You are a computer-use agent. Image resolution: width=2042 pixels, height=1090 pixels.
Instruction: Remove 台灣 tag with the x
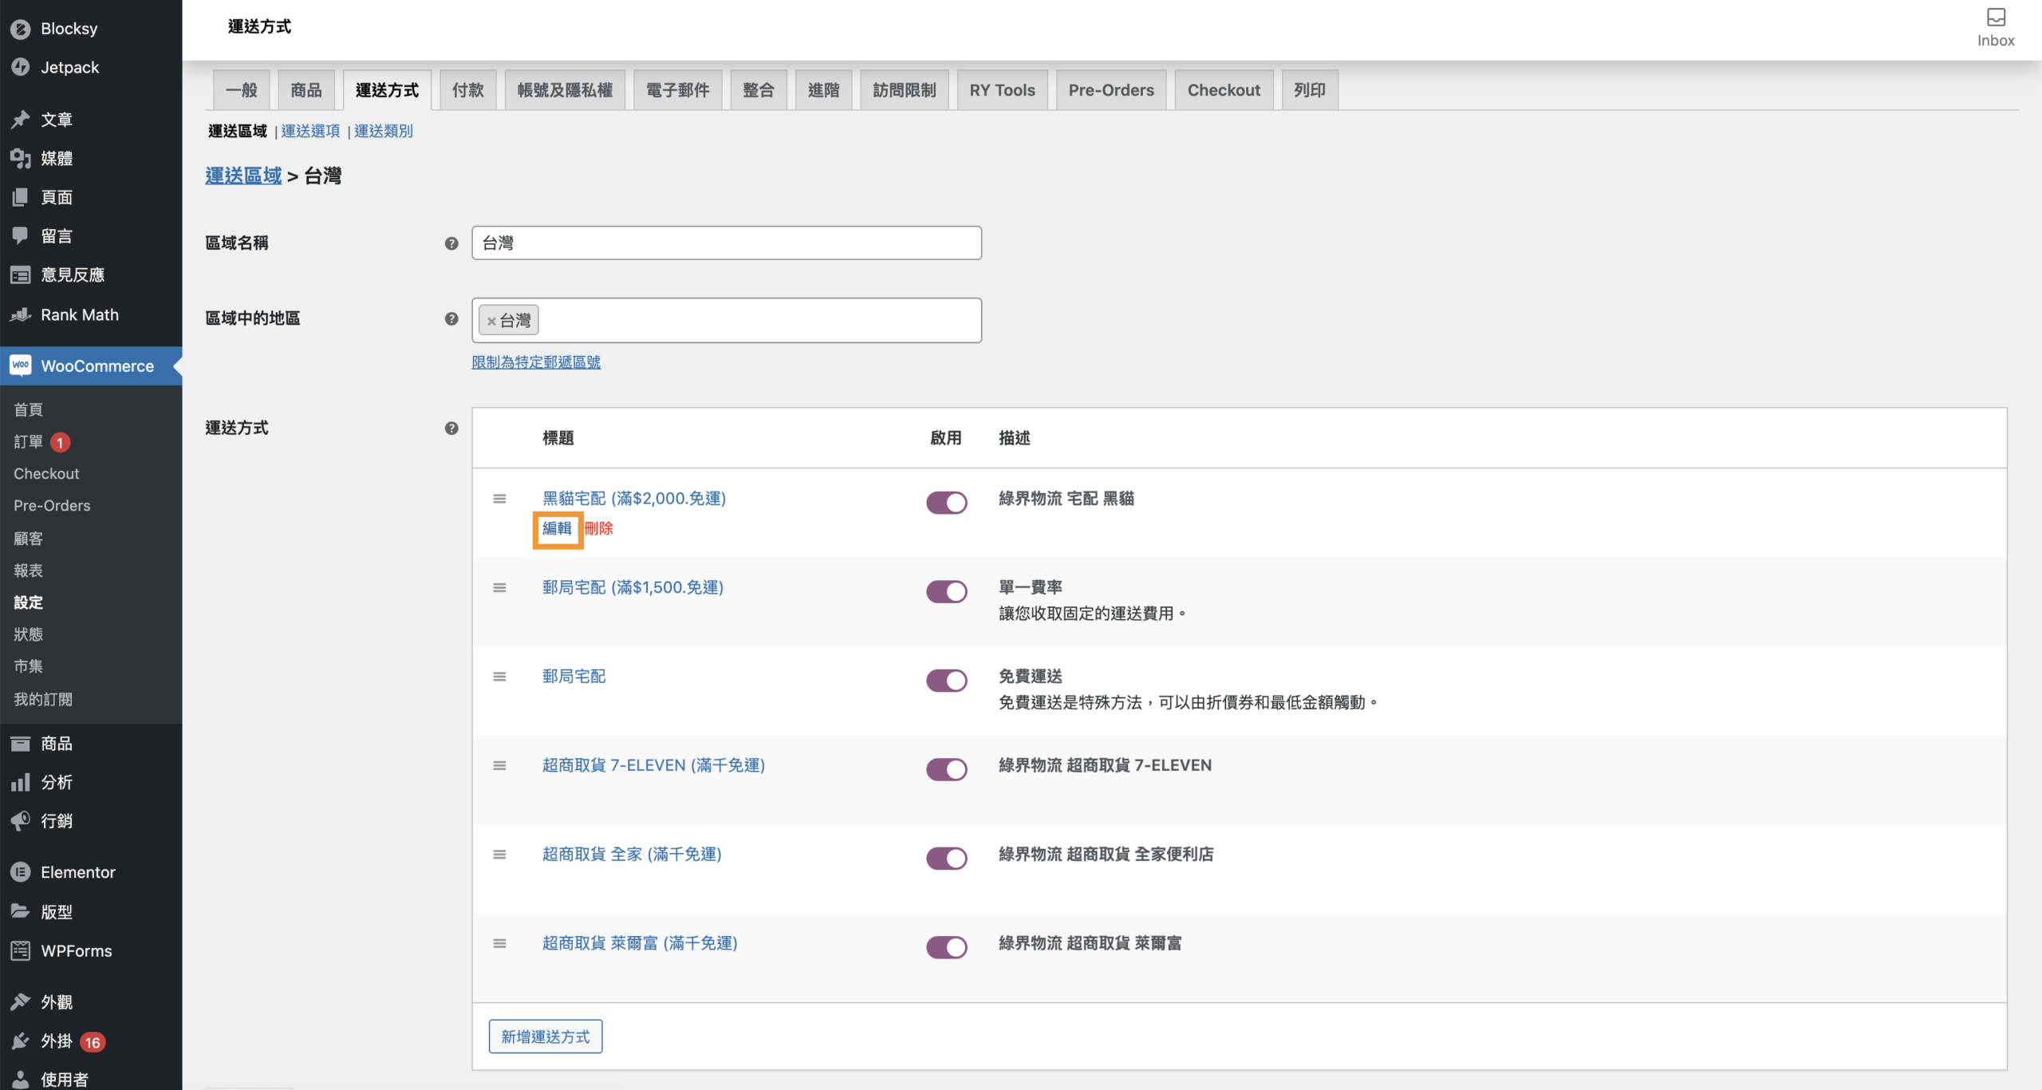click(x=491, y=322)
